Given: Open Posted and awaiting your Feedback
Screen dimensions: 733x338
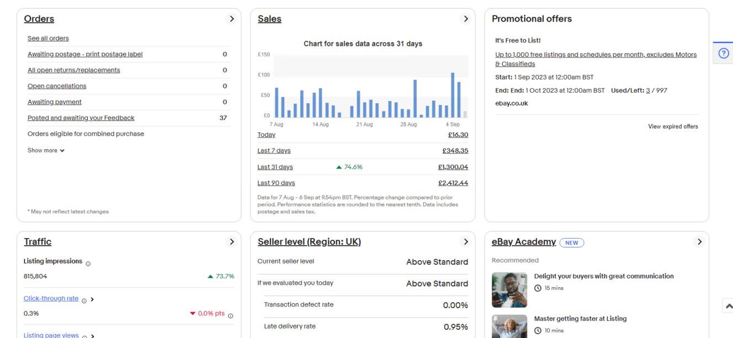Looking at the screenshot, I should pyautogui.click(x=81, y=118).
